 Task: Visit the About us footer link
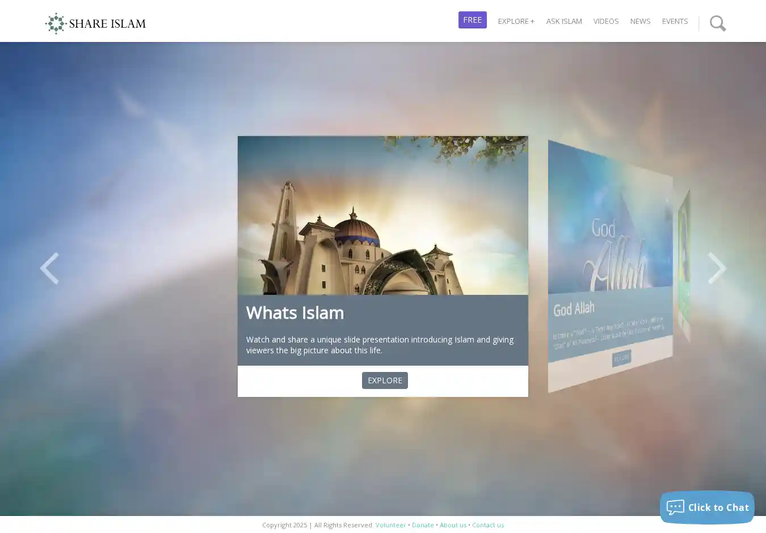453,525
